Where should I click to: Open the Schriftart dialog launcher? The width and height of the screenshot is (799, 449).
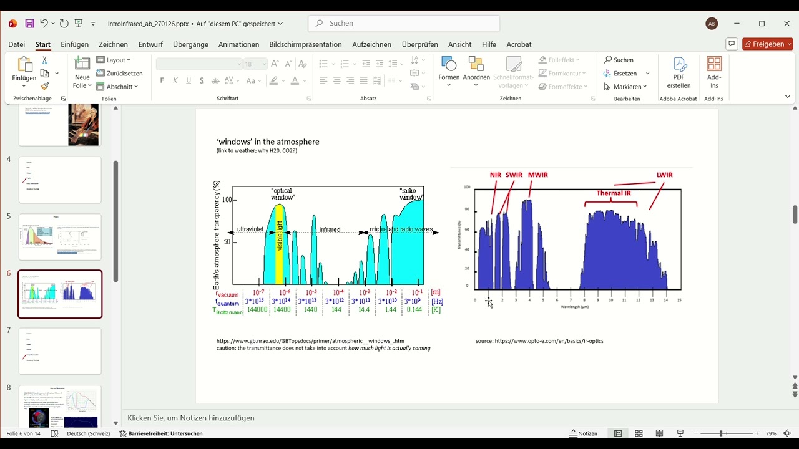[x=309, y=99]
